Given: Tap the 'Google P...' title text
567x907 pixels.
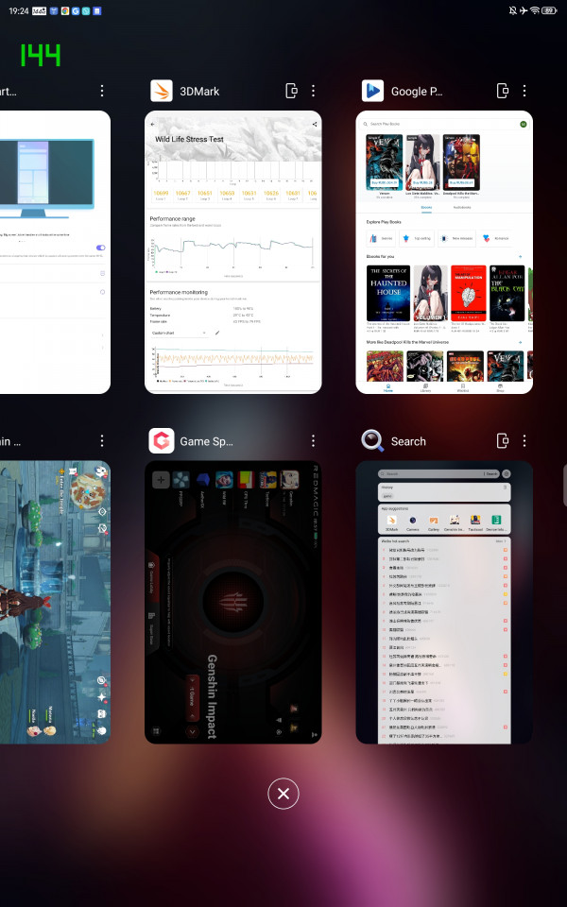Looking at the screenshot, I should coord(417,91).
